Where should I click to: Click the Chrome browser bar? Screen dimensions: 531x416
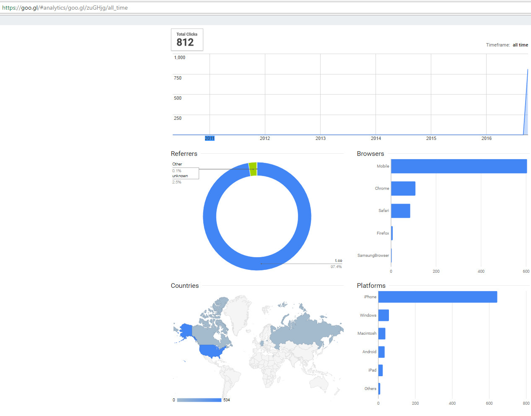coord(403,189)
